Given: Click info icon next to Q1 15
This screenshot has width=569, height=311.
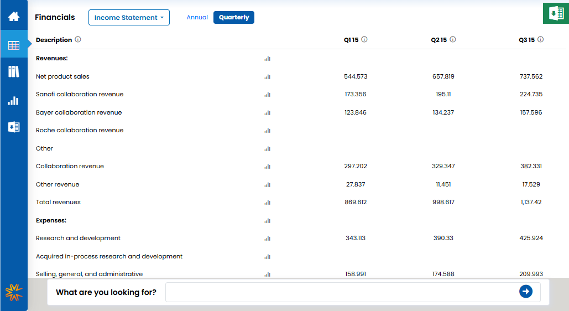Looking at the screenshot, I should coord(364,39).
